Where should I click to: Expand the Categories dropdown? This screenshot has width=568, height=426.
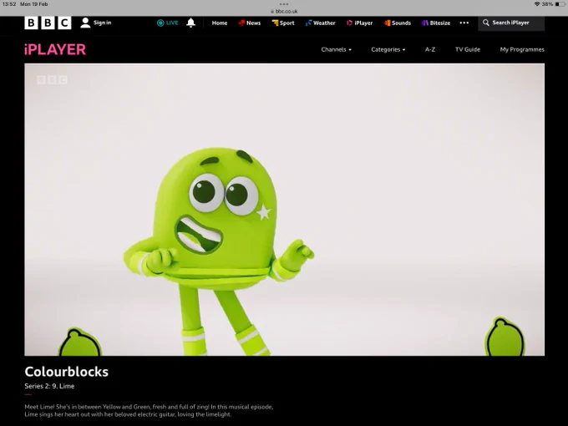coord(388,49)
